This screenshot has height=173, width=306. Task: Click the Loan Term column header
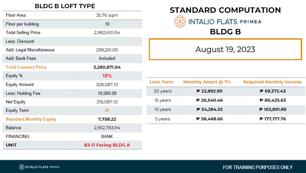click(161, 82)
